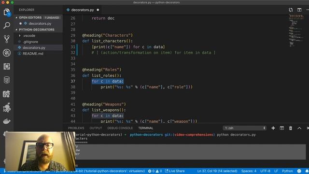Change indentation via Spaces: 4
Screen dimensions: 309x174
[x=249, y=171]
